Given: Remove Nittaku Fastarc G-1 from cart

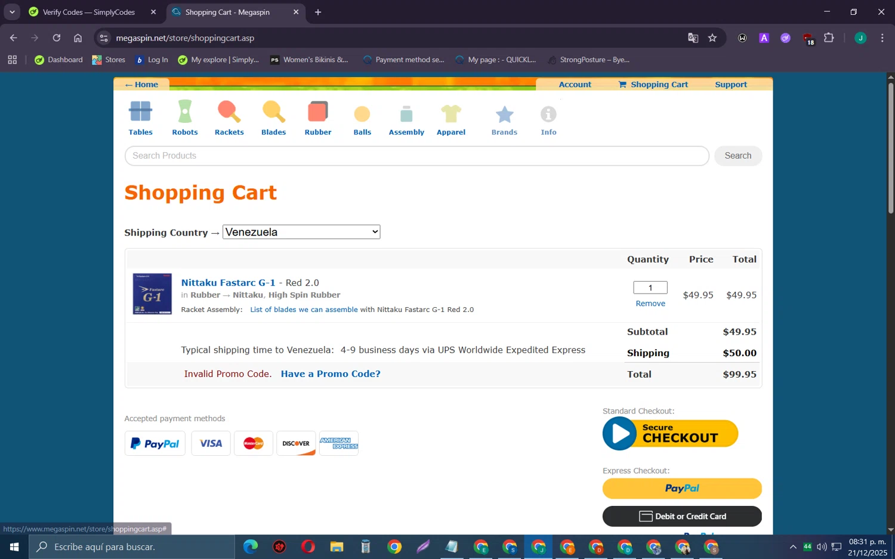Looking at the screenshot, I should pos(650,304).
